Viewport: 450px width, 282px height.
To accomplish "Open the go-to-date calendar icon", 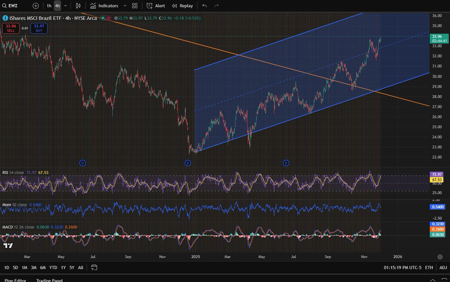I will coord(94,267).
